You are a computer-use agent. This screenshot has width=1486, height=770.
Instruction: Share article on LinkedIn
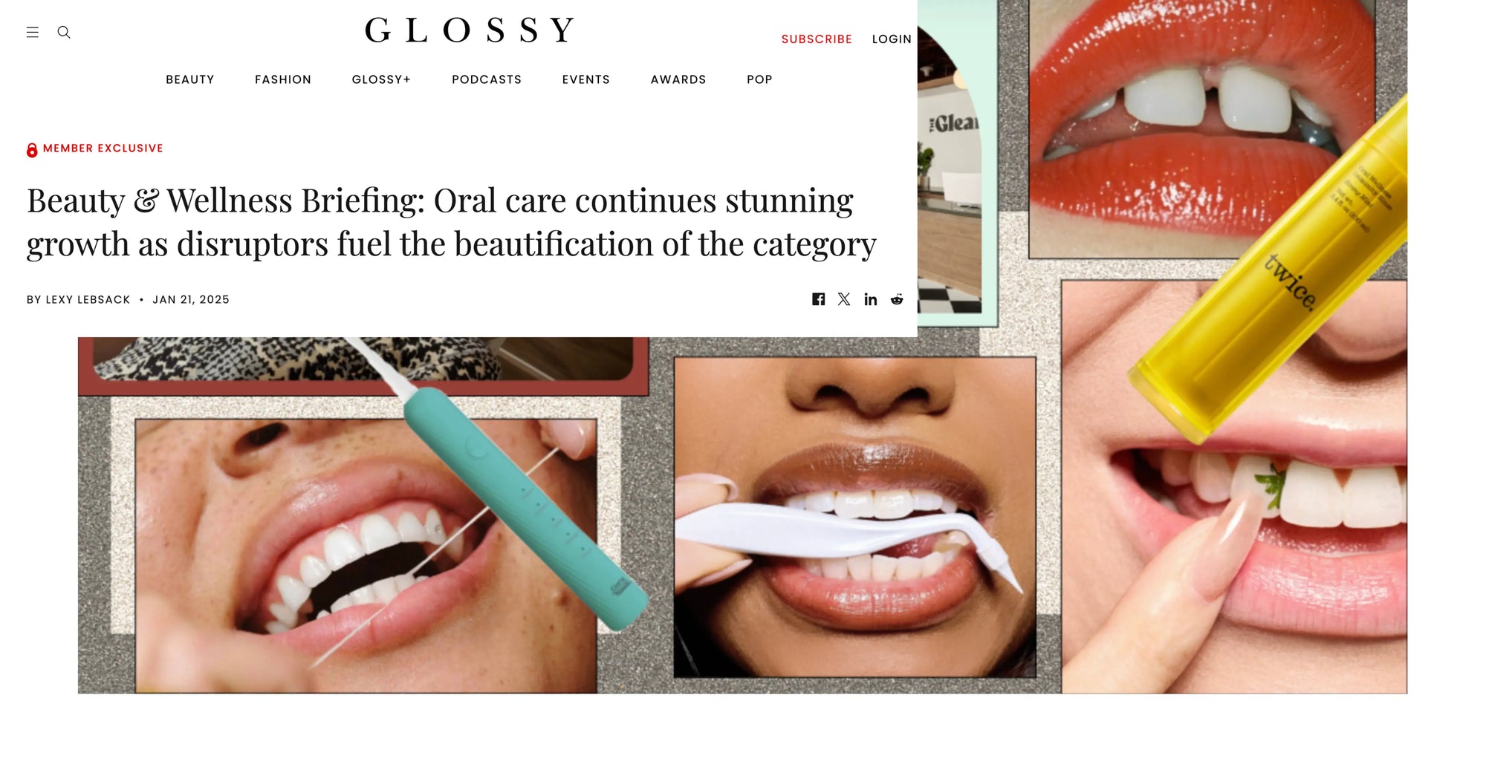point(871,299)
